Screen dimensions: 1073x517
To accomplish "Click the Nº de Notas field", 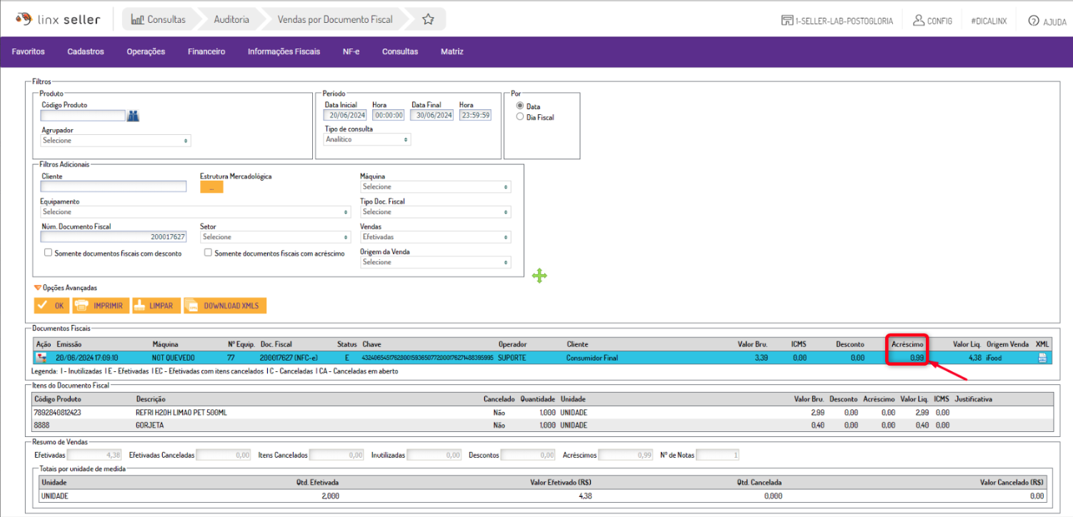I will [x=717, y=455].
